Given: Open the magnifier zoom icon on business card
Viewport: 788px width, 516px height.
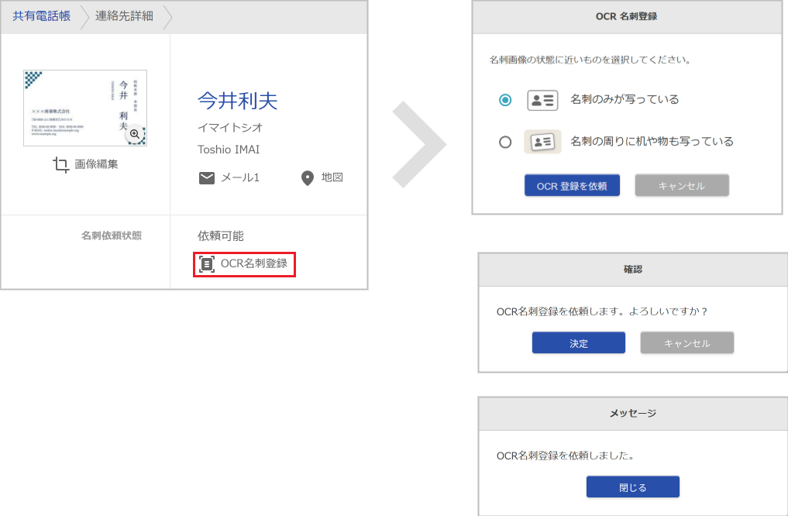Looking at the screenshot, I should click(x=135, y=134).
